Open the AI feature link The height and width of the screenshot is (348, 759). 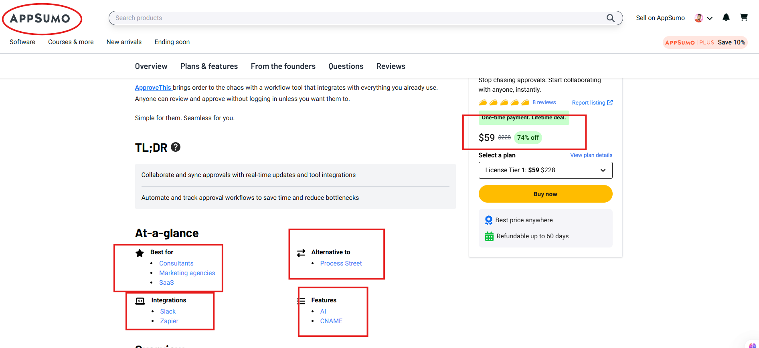tap(323, 312)
